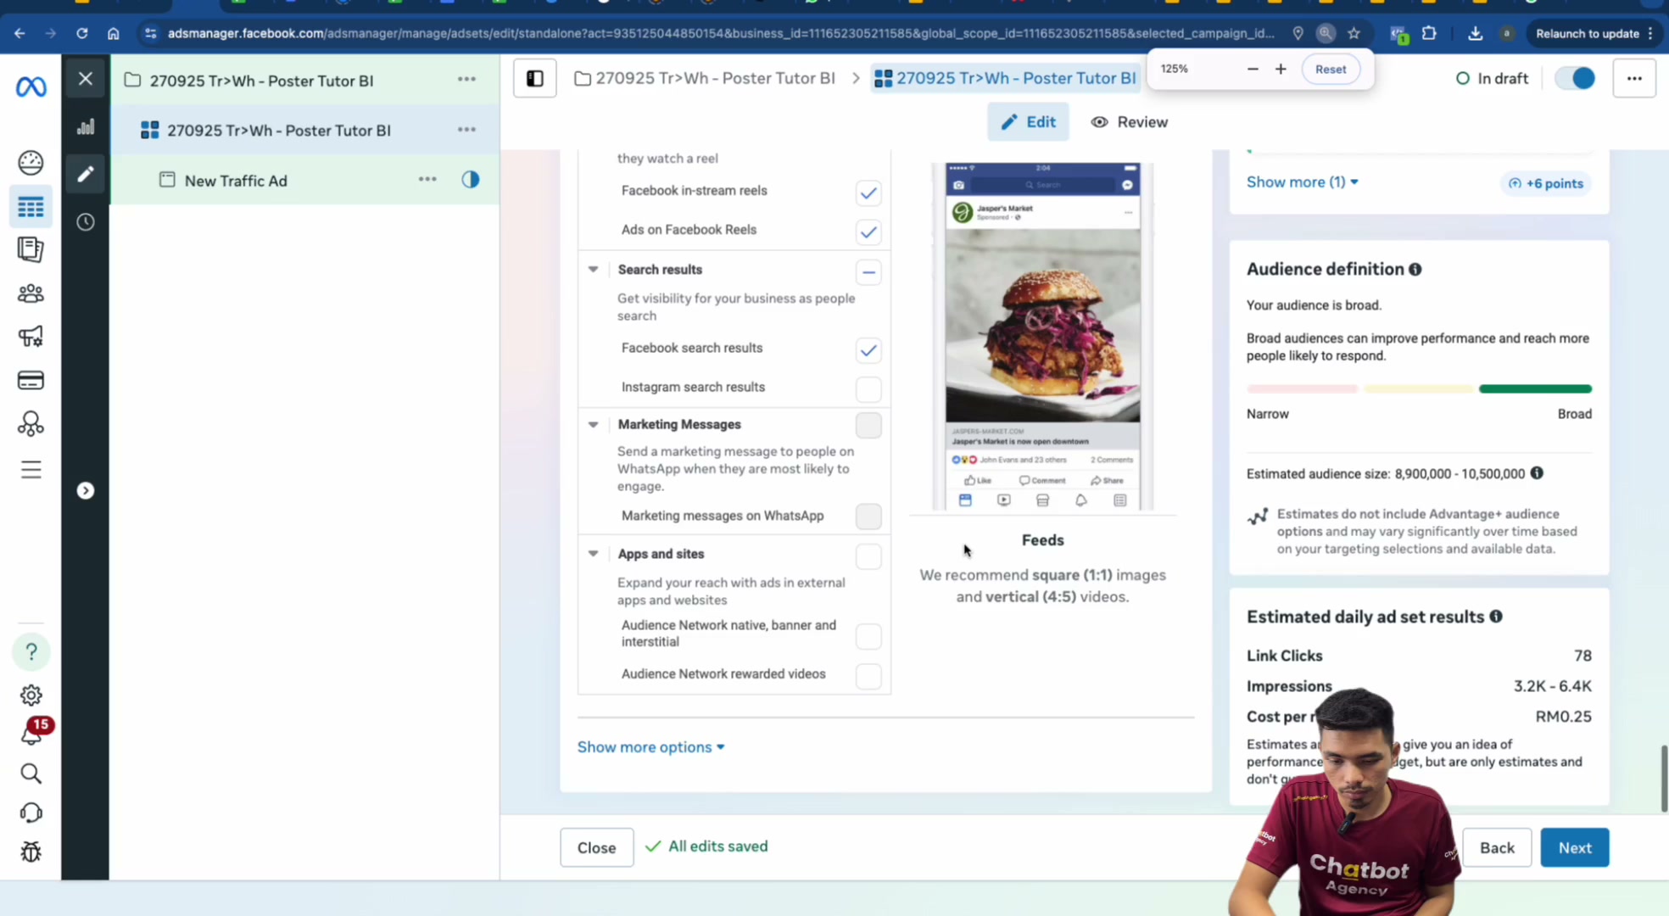Click the Next button
1669x916 pixels.
point(1574,847)
